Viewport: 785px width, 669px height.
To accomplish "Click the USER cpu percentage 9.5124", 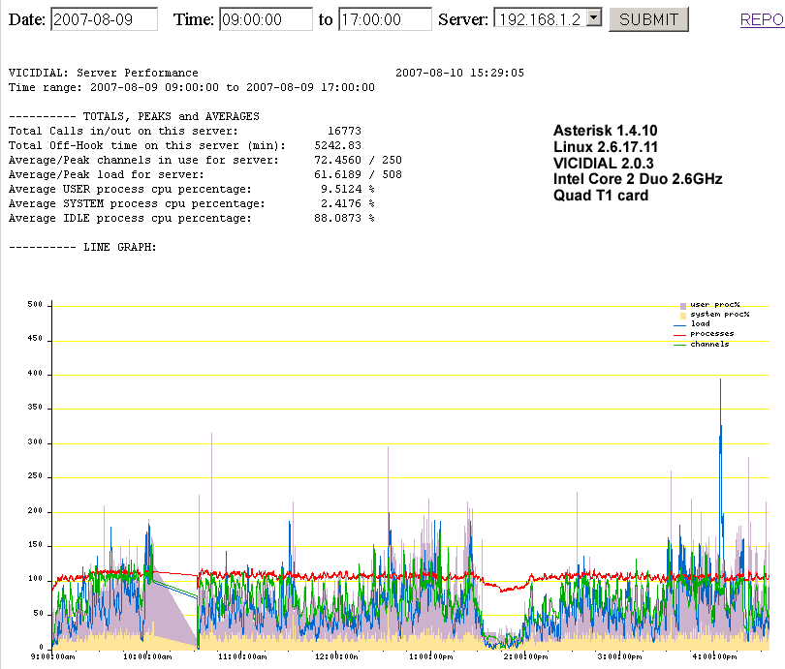I will [x=341, y=189].
